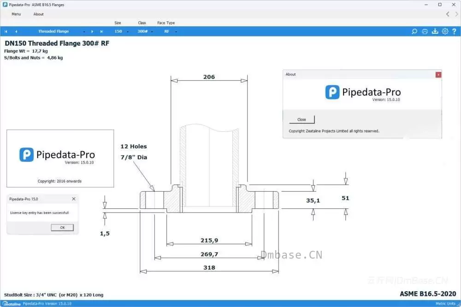This screenshot has width=461, height=307.
Task: Click the download/export icon
Action: tap(435, 31)
